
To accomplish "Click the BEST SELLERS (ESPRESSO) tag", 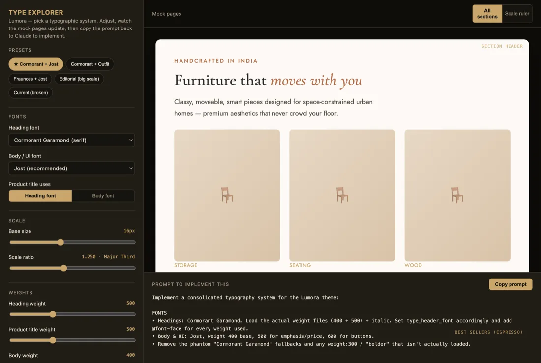I will coord(488,332).
